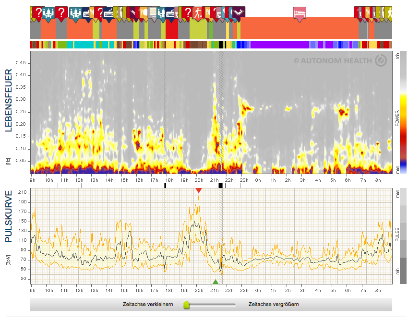
Task: Click the 23h label under the pulse chart
Action: [x=244, y=291]
